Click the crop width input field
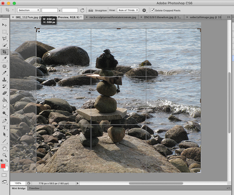This screenshot has height=195, width=234. pyautogui.click(x=50, y=10)
